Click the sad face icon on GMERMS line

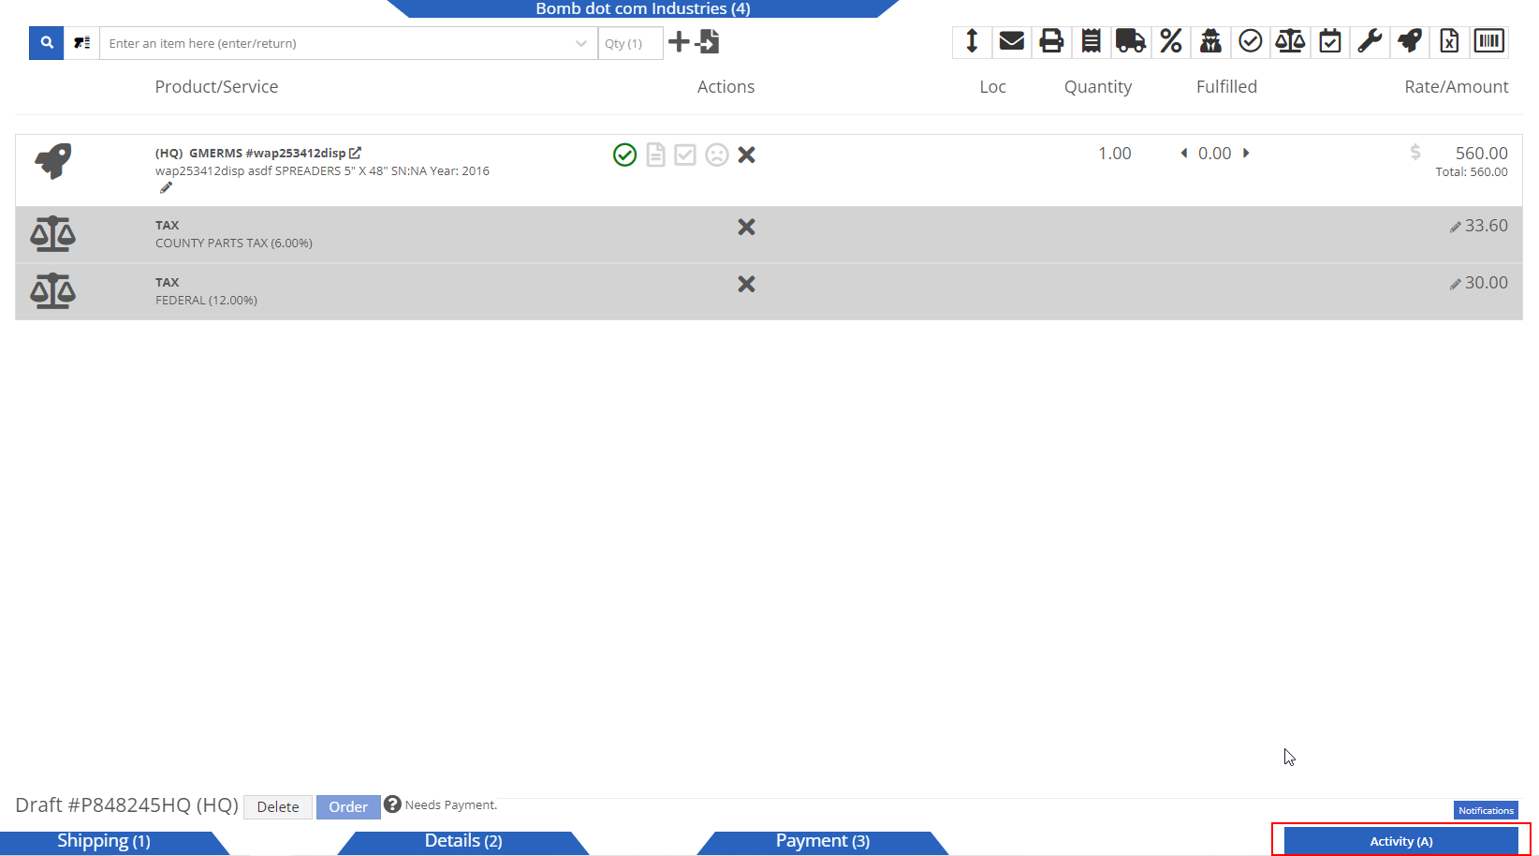[717, 155]
